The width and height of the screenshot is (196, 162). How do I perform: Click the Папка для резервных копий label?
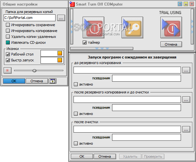(x=29, y=12)
